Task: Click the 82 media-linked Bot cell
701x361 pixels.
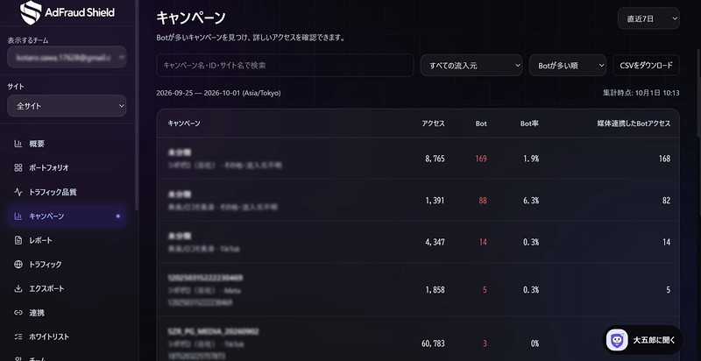Action: pyautogui.click(x=667, y=201)
